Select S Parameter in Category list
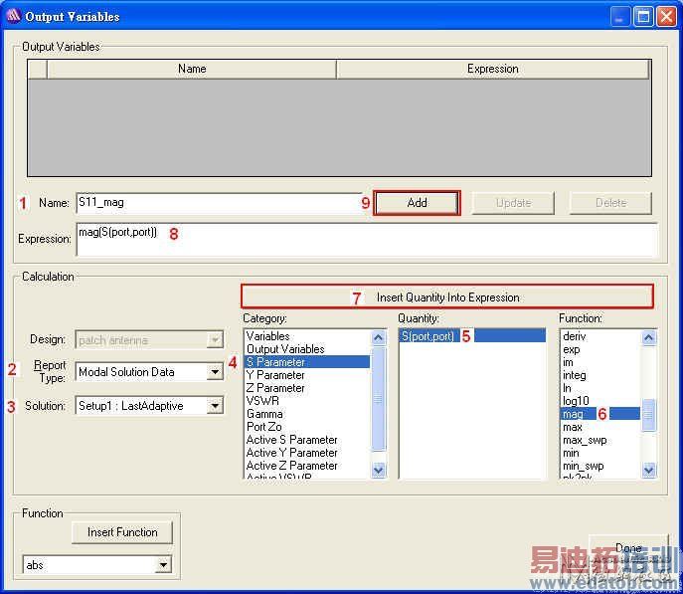The image size is (683, 594). click(306, 362)
